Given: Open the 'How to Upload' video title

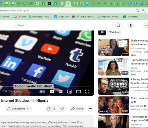Looking at the screenshot, I should pyautogui.click(x=139, y=119).
